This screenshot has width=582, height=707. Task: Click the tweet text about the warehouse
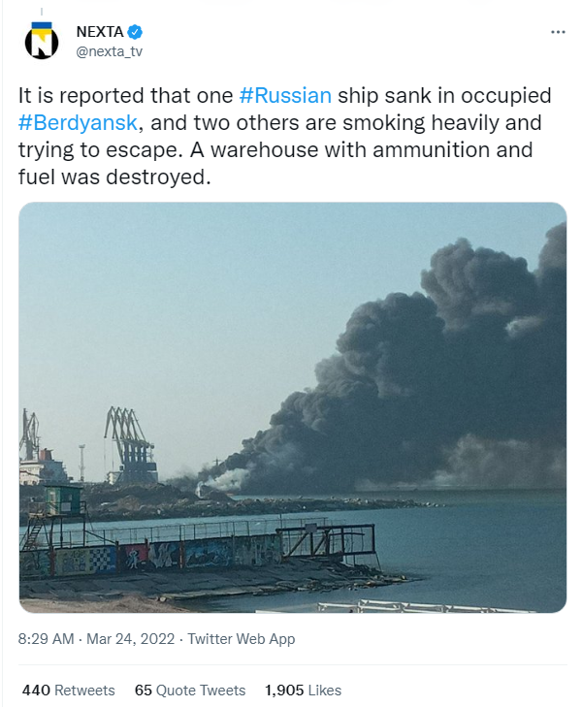pos(291,152)
